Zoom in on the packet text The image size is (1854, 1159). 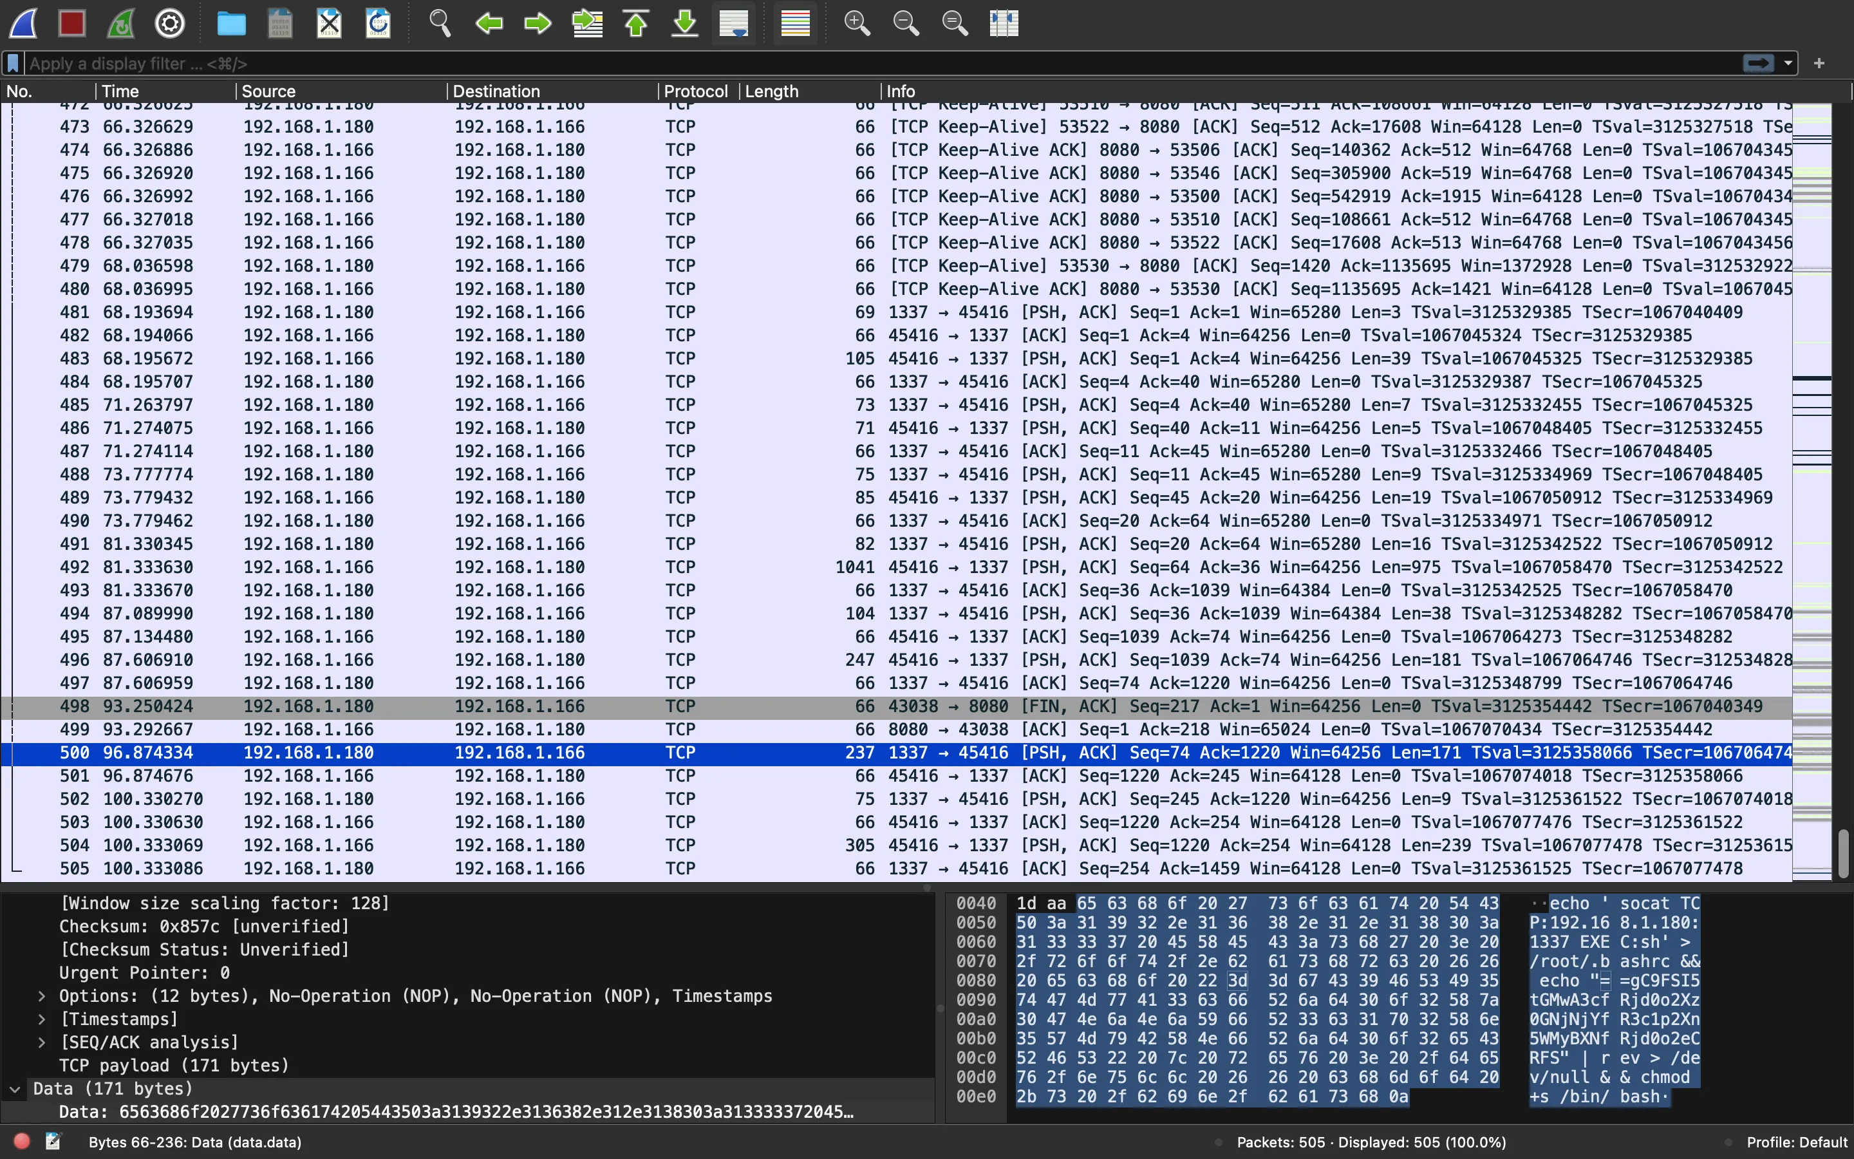[x=857, y=23]
